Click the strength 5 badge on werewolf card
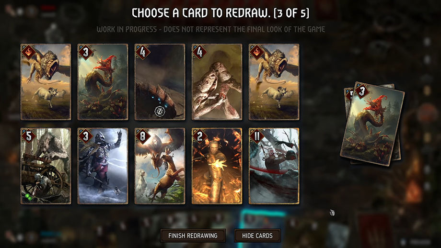Image resolution: width=441 pixels, height=248 pixels. tap(29, 136)
